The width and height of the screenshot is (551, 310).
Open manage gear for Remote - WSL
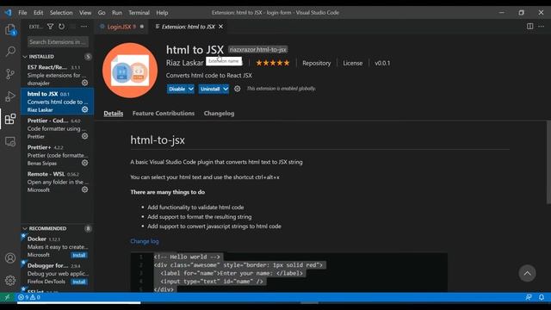(84, 189)
